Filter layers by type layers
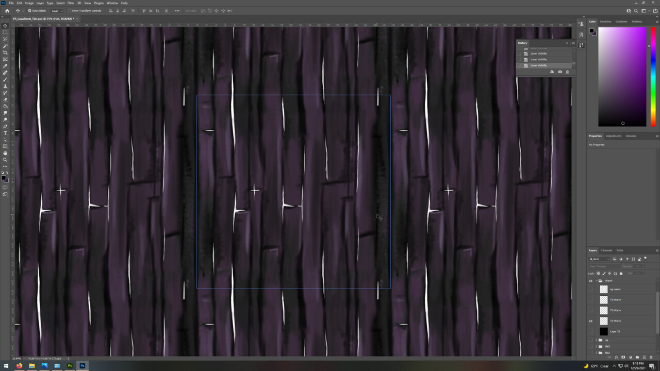 point(627,259)
